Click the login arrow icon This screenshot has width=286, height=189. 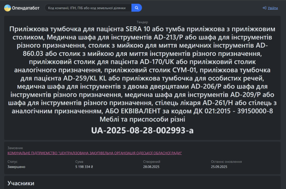(x=264, y=8)
